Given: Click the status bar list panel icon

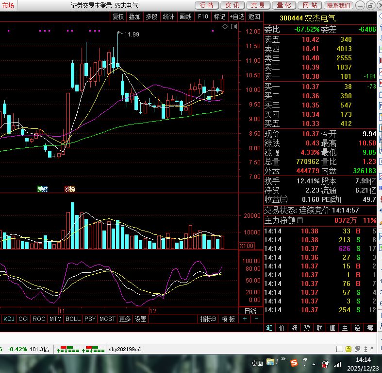Looking at the screenshot, I should 340,349.
